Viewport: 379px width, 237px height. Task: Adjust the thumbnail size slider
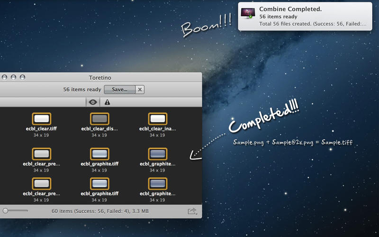[x=5, y=211]
